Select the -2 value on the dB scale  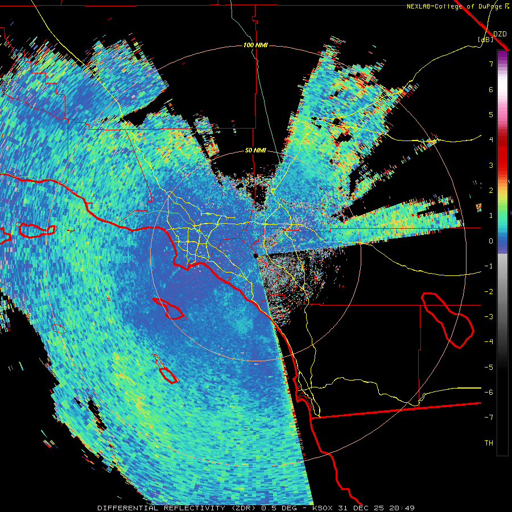pyautogui.click(x=489, y=292)
